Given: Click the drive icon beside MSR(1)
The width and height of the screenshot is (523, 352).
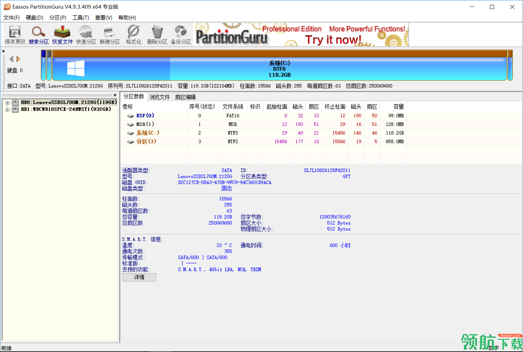Looking at the screenshot, I should coord(130,124).
